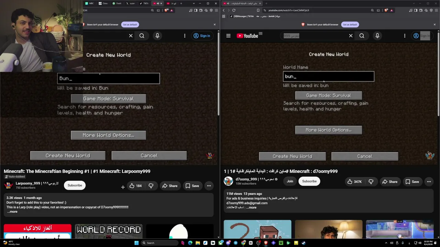The height and width of the screenshot is (247, 440).
Task: Open media control music icon in Larpoomy999 window
Action: (190, 10)
